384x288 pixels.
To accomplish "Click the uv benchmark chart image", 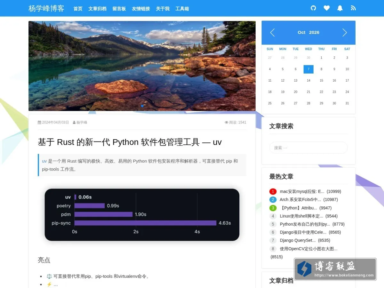I will click(142, 215).
